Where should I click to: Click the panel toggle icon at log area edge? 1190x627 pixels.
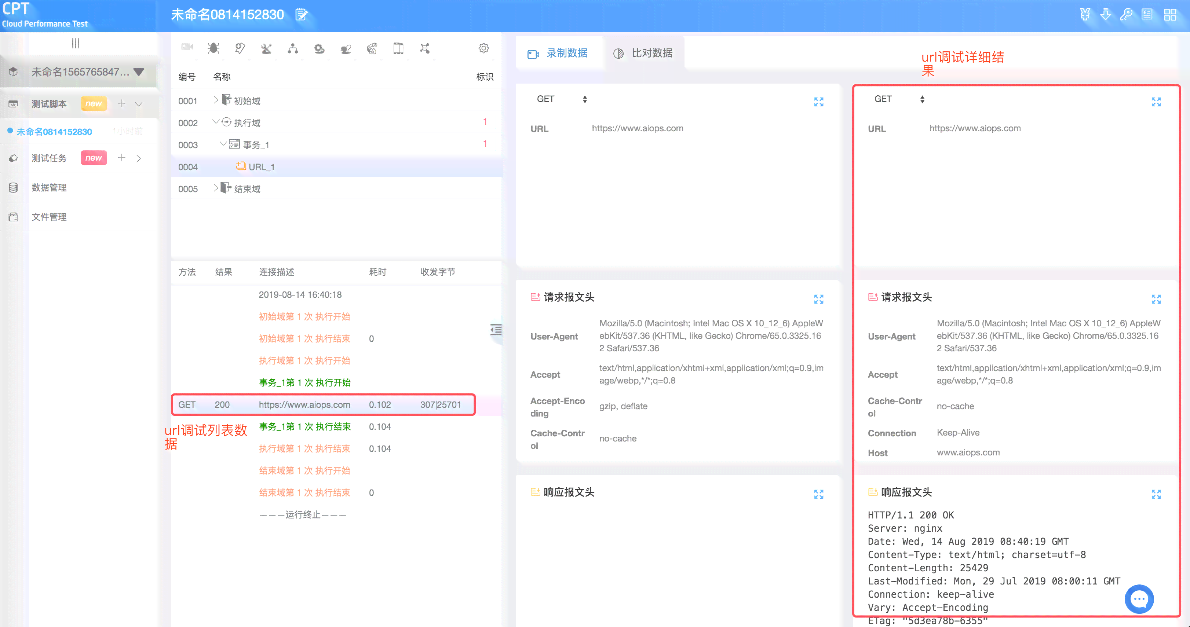click(x=496, y=330)
